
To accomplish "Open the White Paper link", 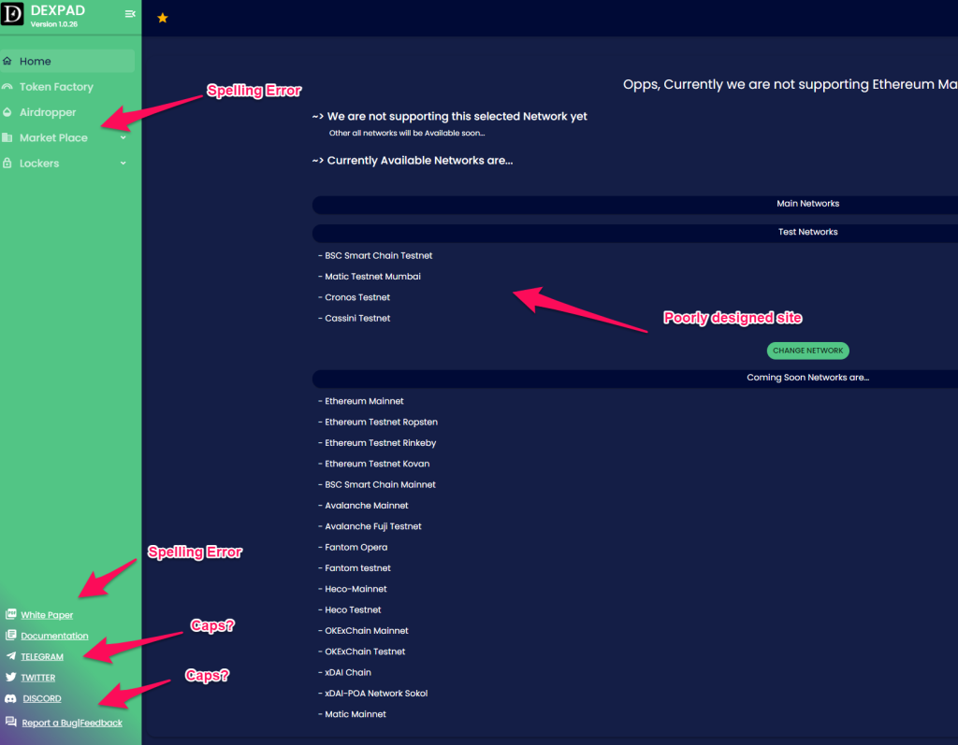I will click(x=47, y=615).
